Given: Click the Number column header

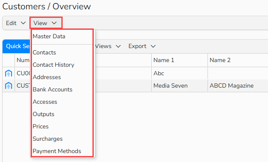Looking at the screenshot, I should tap(23, 60).
